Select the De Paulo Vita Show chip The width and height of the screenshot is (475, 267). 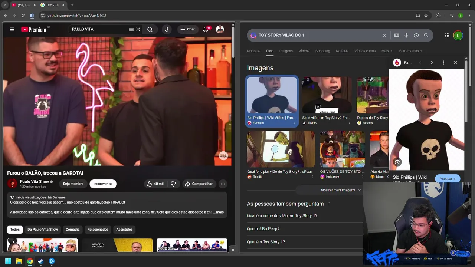click(x=43, y=230)
